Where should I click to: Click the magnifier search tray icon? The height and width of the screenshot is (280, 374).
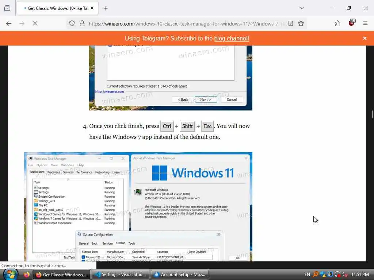(x=315, y=274)
